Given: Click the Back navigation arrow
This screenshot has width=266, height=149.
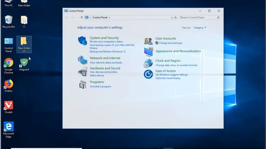Looking at the screenshot, I should point(67,17).
